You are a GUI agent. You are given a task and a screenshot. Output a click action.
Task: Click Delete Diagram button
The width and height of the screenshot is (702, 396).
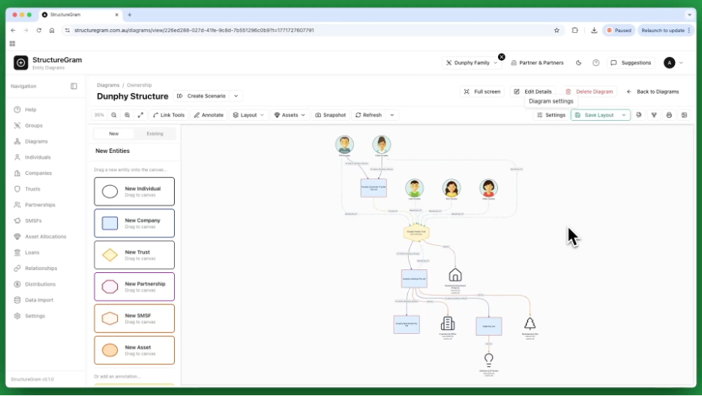[x=589, y=91]
